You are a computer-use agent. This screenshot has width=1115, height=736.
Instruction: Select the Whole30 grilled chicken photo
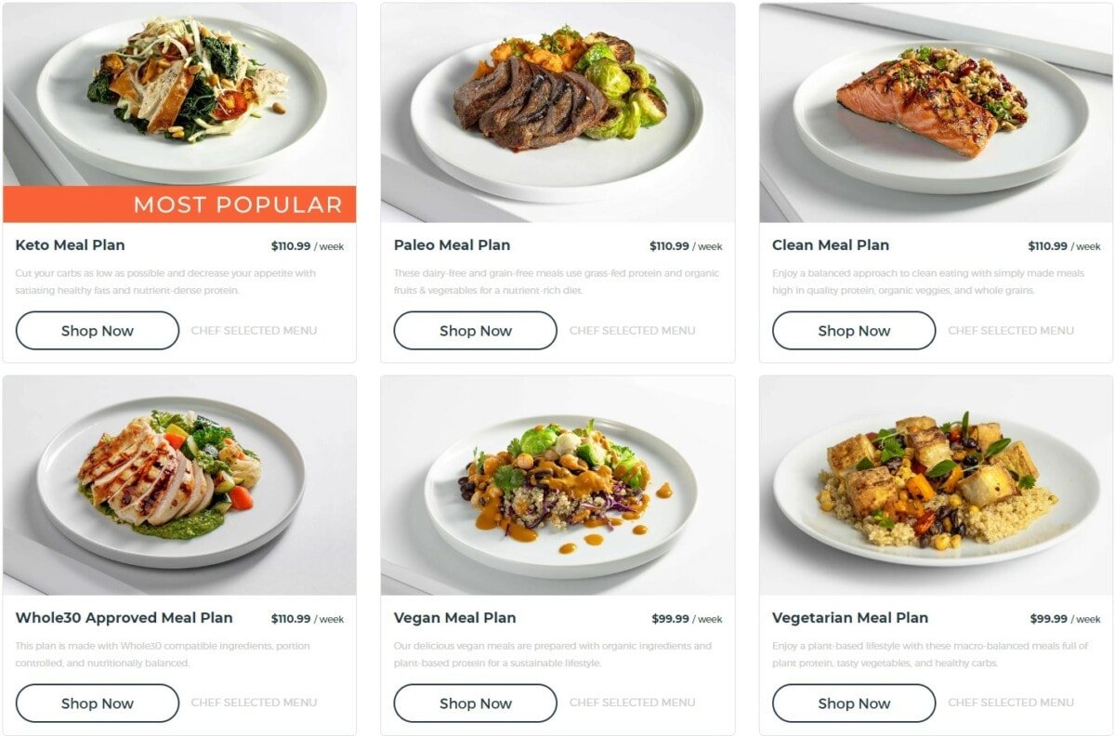179,485
